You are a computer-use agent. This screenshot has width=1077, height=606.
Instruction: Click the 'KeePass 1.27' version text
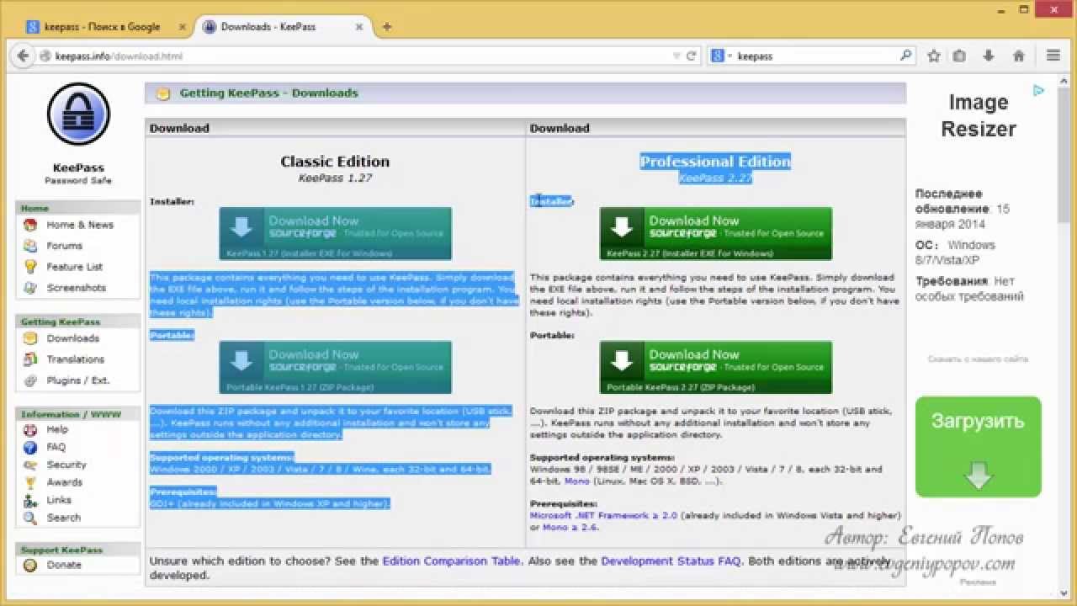coord(335,178)
